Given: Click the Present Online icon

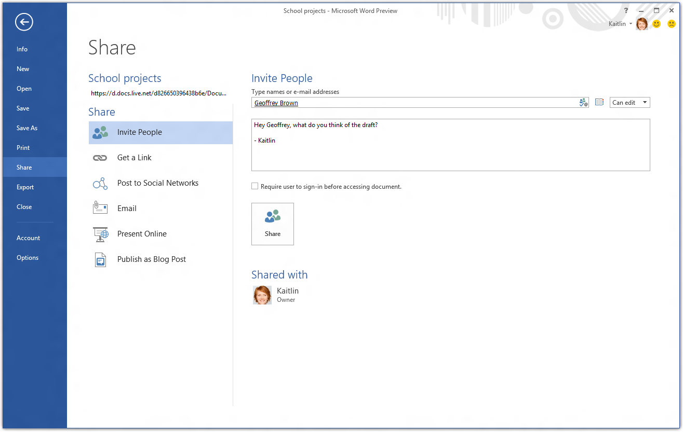Looking at the screenshot, I should click(100, 234).
